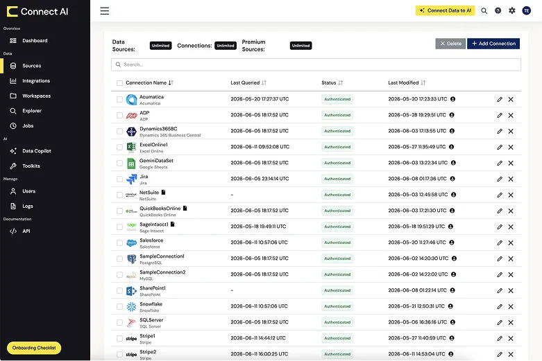Click the user icon in Acumatica's Last Modified

point(452,99)
